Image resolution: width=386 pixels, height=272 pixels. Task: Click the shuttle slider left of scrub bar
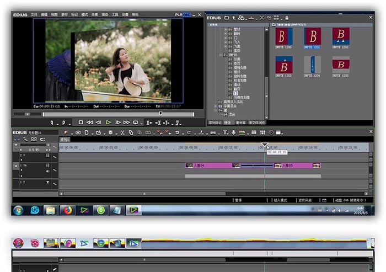[x=28, y=114]
